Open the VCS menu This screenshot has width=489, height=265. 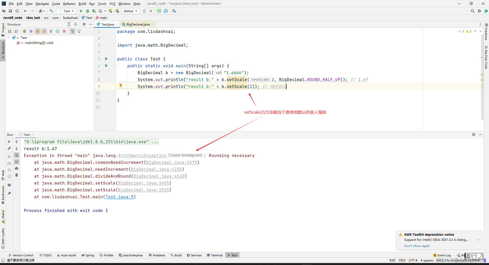112,4
